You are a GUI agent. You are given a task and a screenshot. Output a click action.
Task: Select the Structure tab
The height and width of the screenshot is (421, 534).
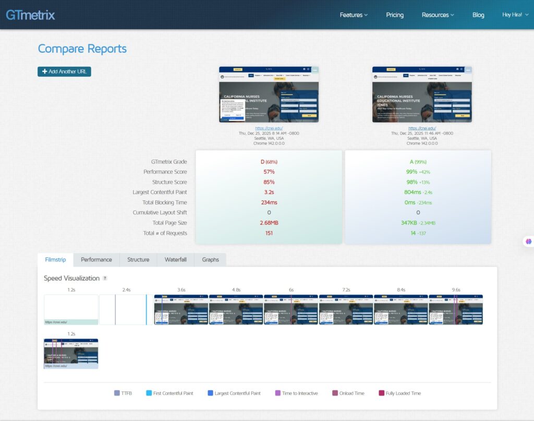[138, 259]
